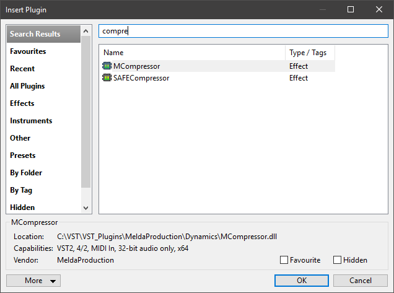Screen dimensions: 394x293
Task: Click the category list scrollbar thumb
Action: coord(85,112)
